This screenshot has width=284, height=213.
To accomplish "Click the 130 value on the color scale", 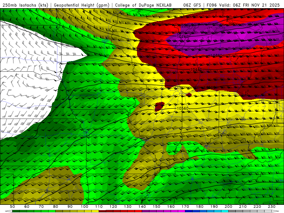I will pos(127,207).
